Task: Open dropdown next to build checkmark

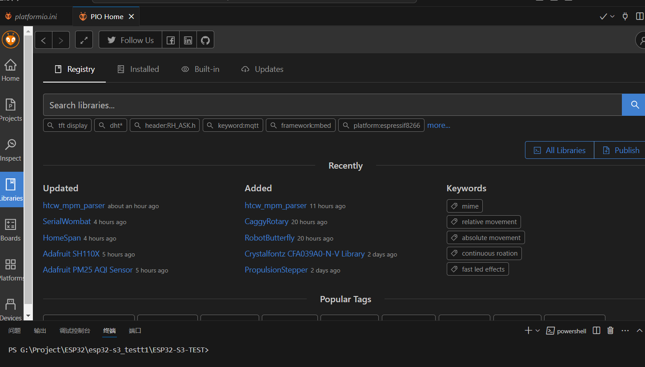Action: pyautogui.click(x=613, y=16)
